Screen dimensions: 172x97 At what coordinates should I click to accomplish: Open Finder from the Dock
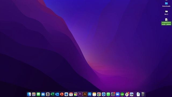point(29,94)
